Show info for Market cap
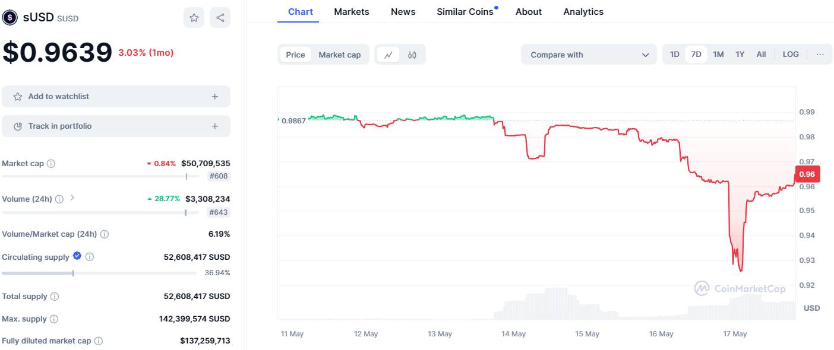 [51, 163]
